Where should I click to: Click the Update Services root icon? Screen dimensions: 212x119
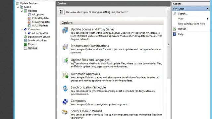tap(18, 3)
